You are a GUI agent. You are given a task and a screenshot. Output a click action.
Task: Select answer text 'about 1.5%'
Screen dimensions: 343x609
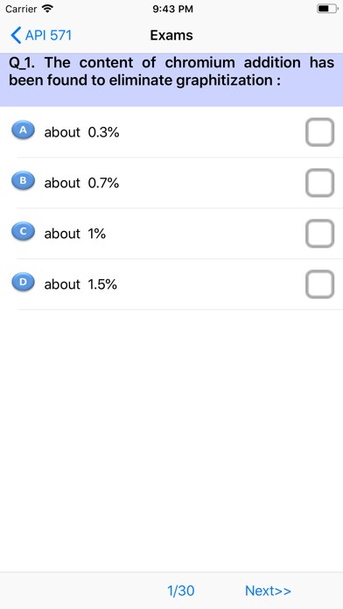80,284
